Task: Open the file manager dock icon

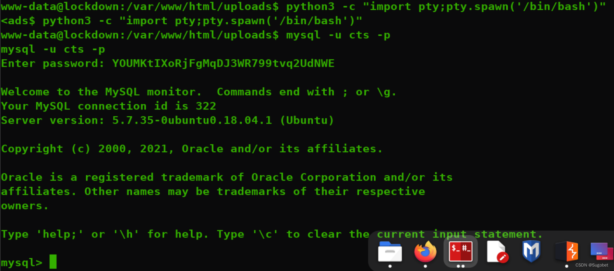Action: tap(390, 252)
